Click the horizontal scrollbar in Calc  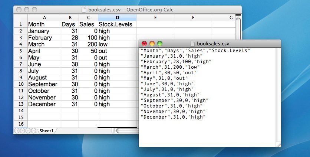coord(126,131)
